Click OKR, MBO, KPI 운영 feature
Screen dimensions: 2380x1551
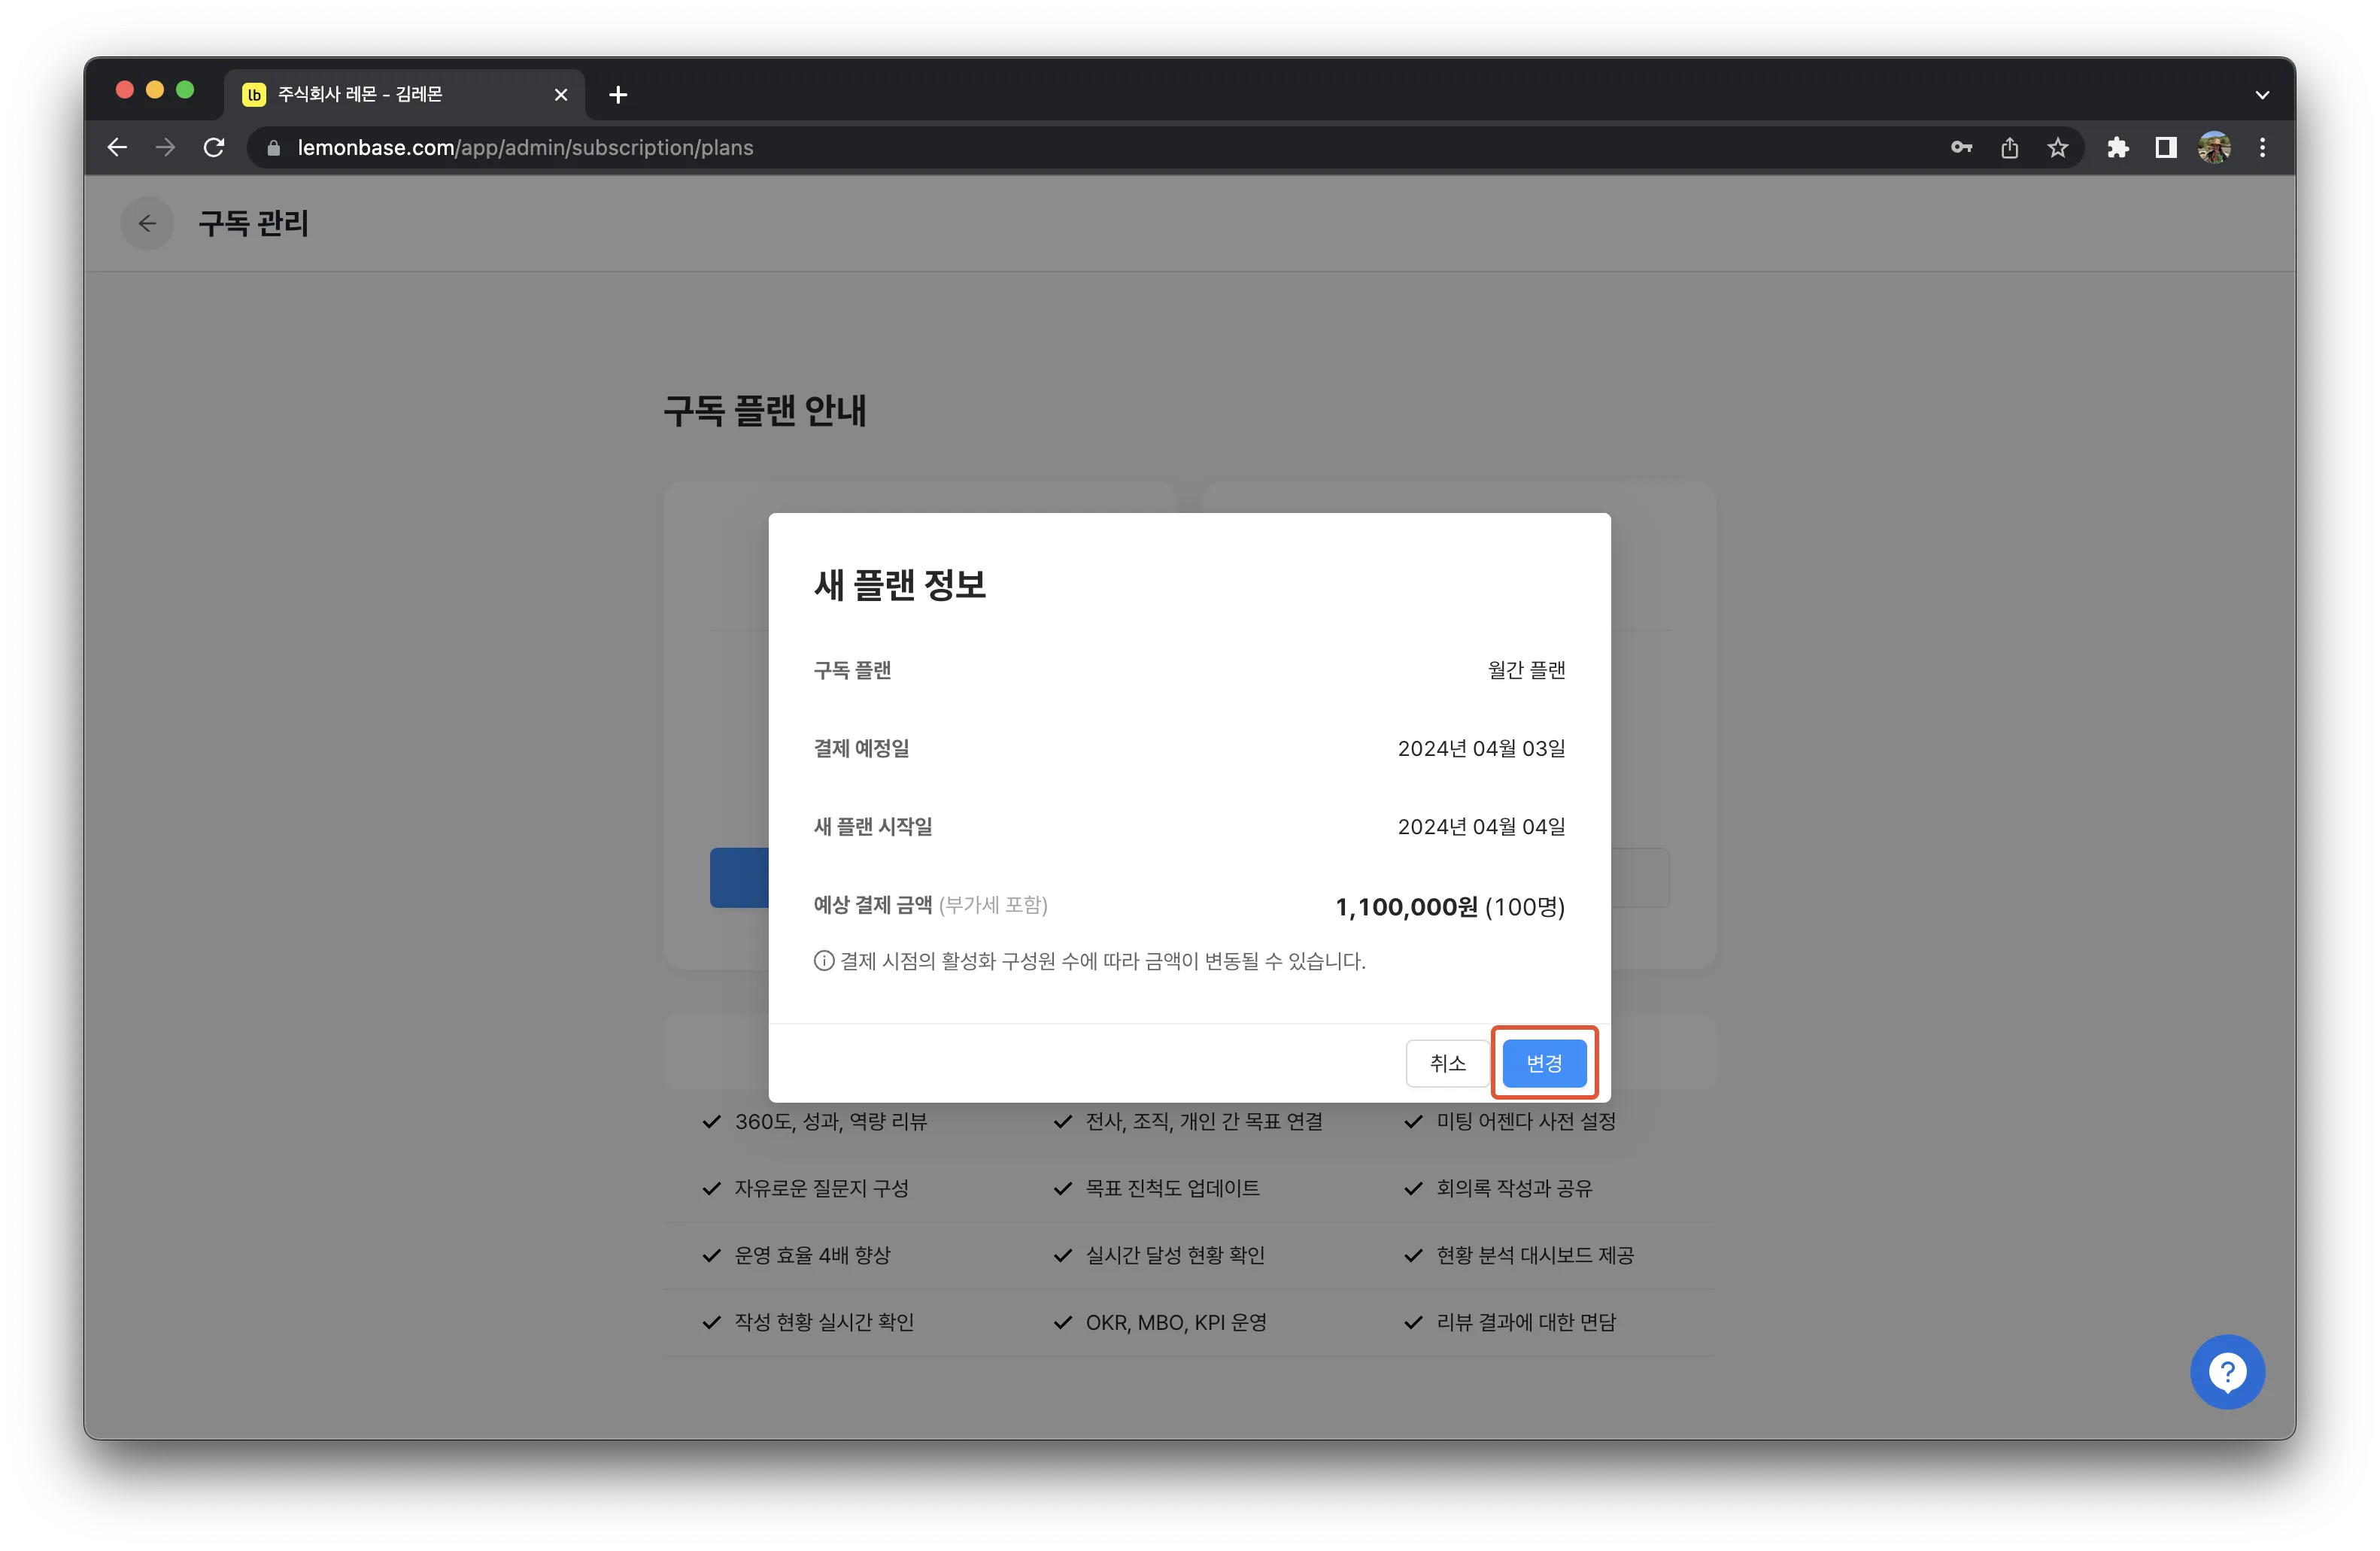click(1176, 1322)
